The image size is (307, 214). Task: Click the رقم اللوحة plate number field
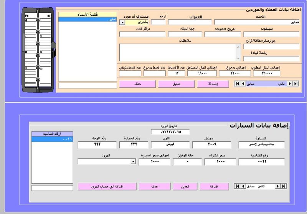(x=97, y=145)
